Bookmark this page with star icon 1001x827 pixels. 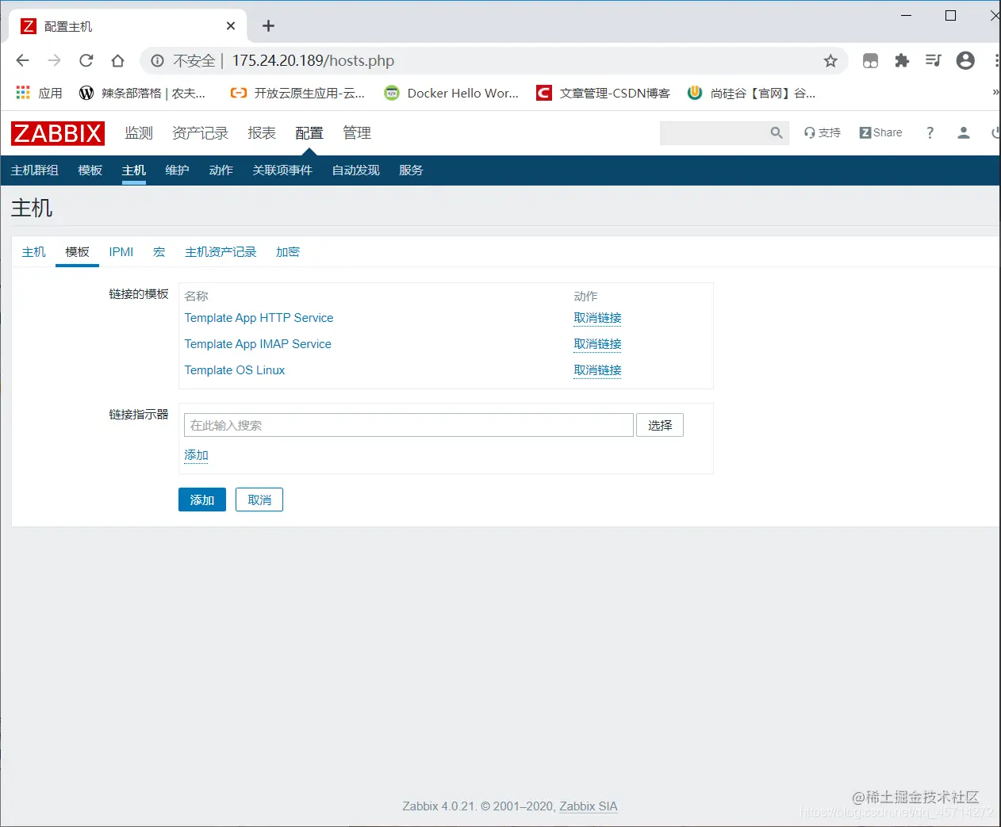(x=830, y=61)
